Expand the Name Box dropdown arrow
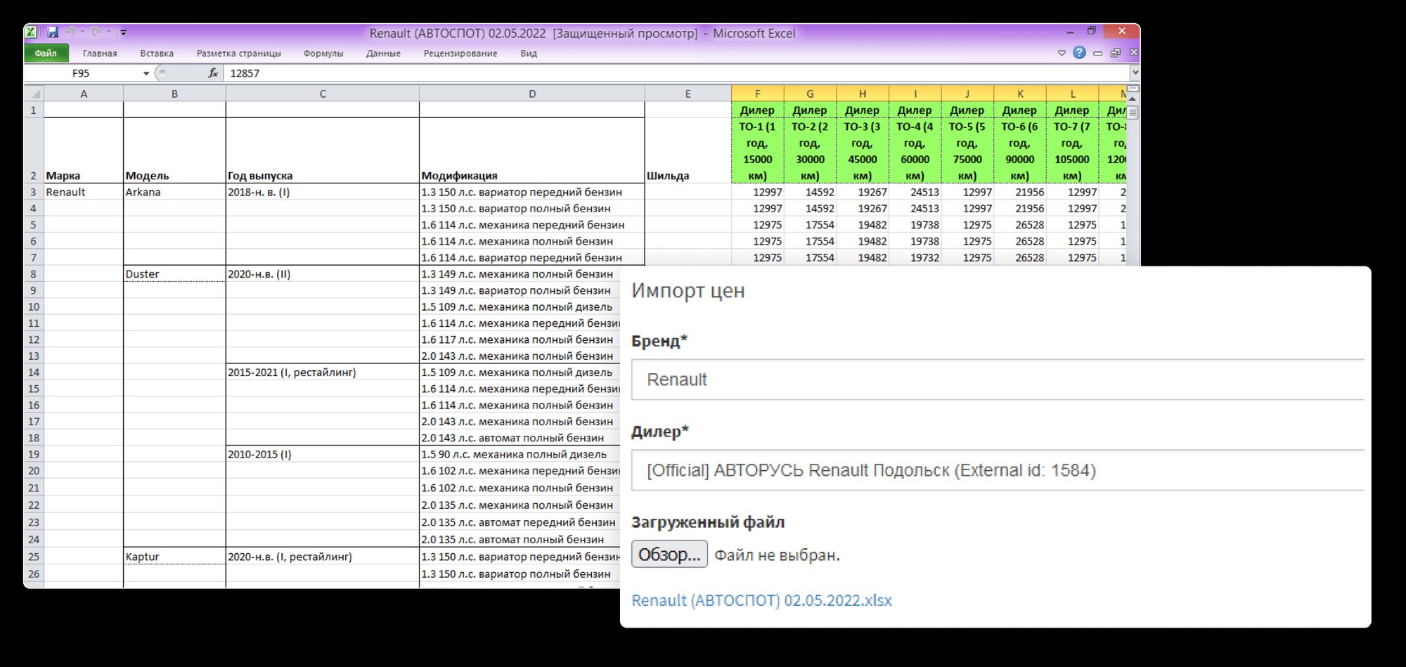Image resolution: width=1406 pixels, height=667 pixels. (x=146, y=73)
